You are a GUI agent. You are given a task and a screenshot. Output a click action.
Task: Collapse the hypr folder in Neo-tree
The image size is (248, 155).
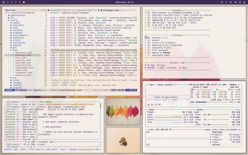tap(15, 50)
